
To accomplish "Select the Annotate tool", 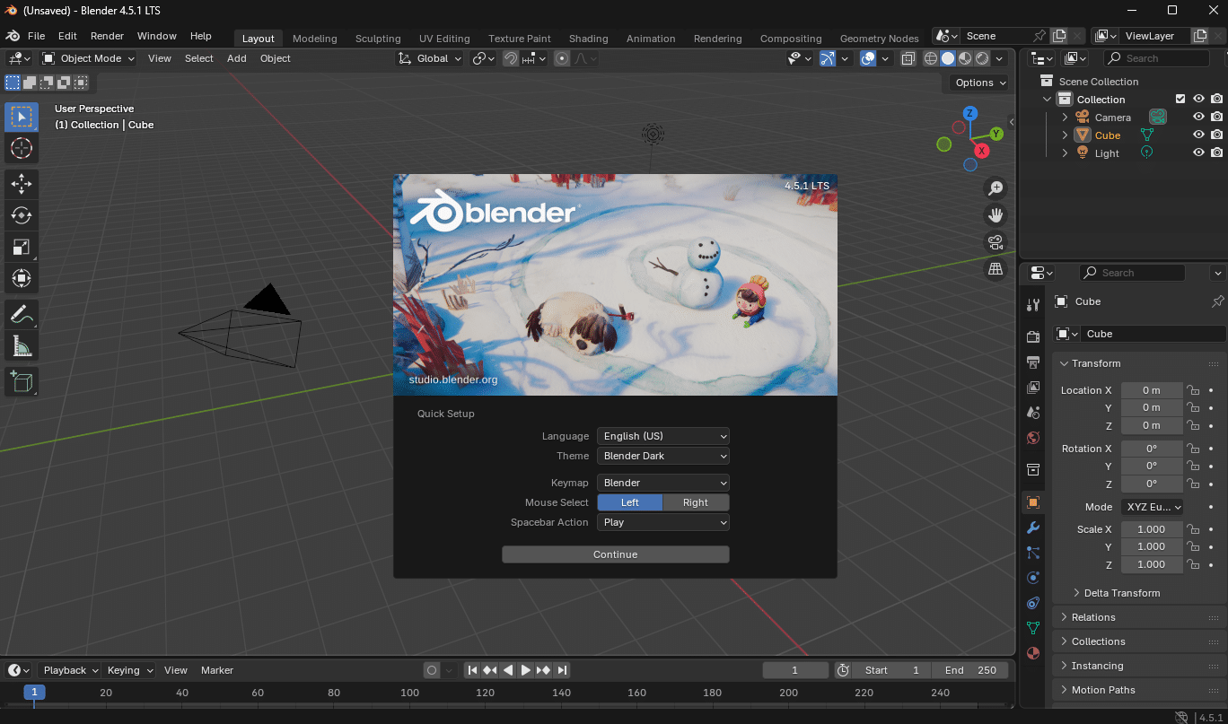I will coord(20,314).
